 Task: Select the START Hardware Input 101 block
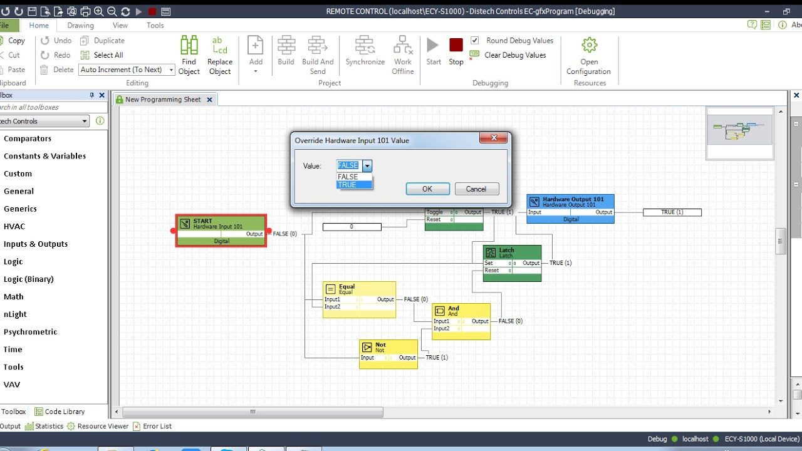pyautogui.click(x=221, y=231)
